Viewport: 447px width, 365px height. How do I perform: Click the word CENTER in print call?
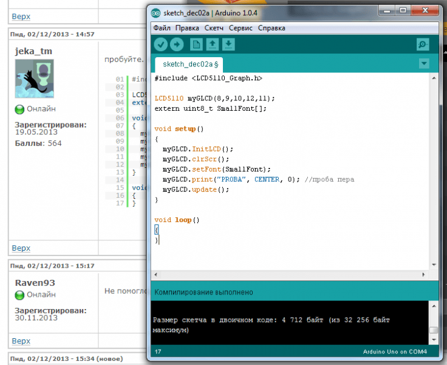[267, 179]
